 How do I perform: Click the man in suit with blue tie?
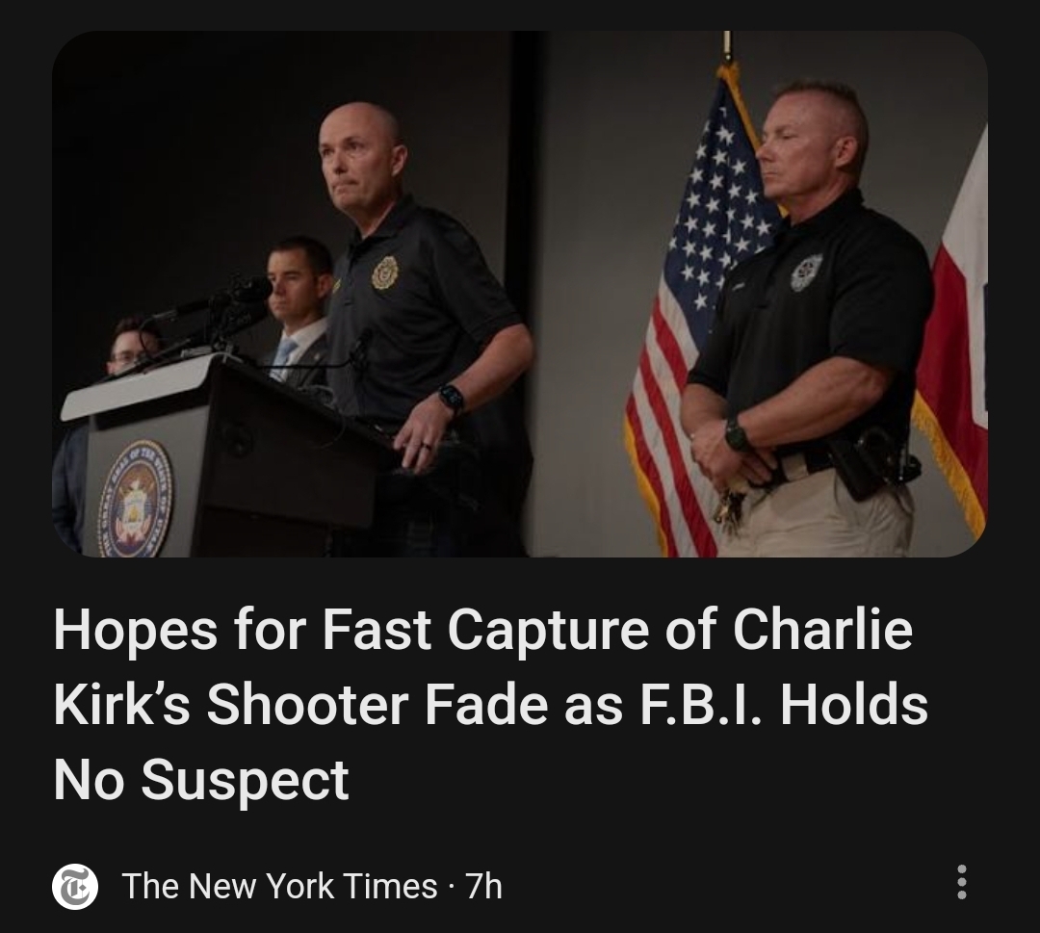point(299,312)
